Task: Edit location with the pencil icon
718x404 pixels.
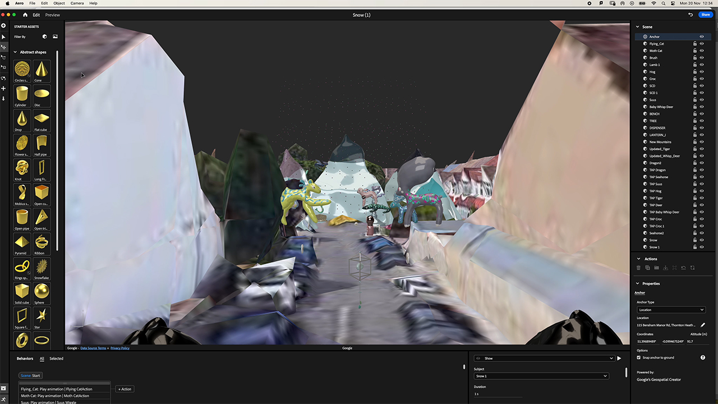Action: tap(703, 325)
